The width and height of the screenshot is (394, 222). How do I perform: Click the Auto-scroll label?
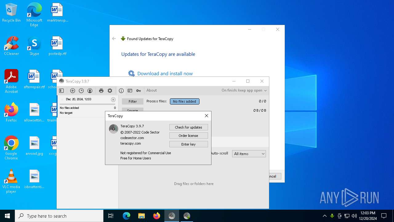(219, 153)
